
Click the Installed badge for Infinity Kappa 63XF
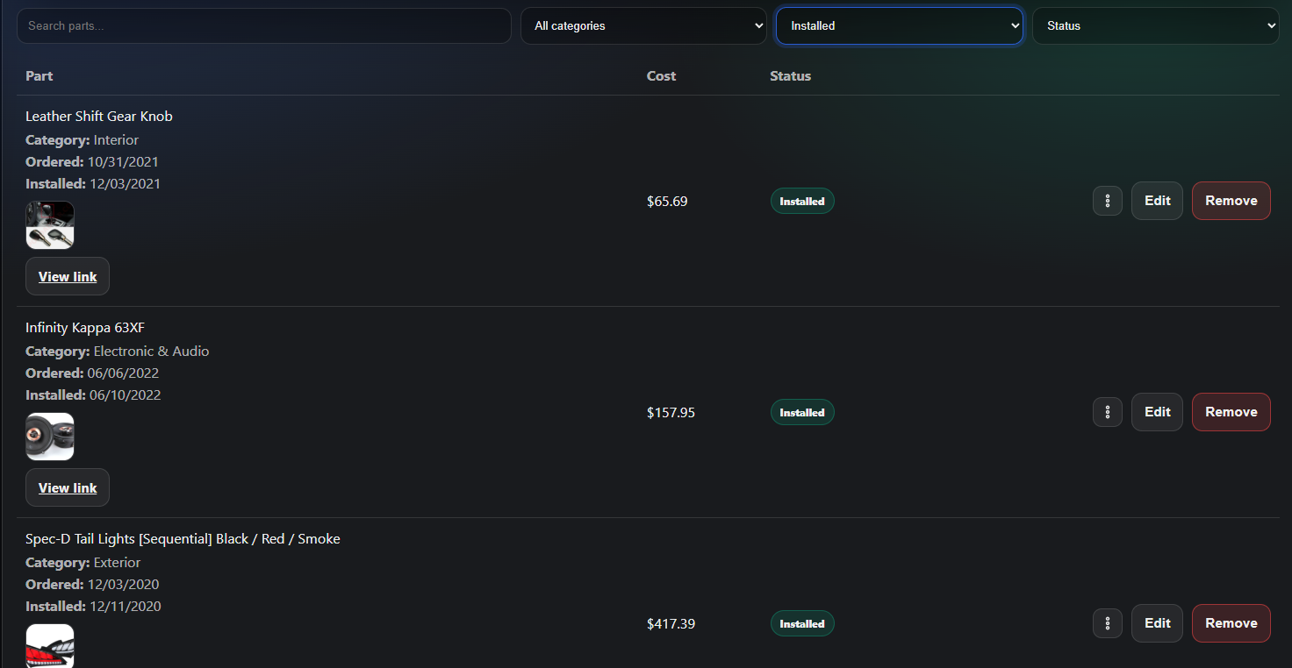click(802, 412)
